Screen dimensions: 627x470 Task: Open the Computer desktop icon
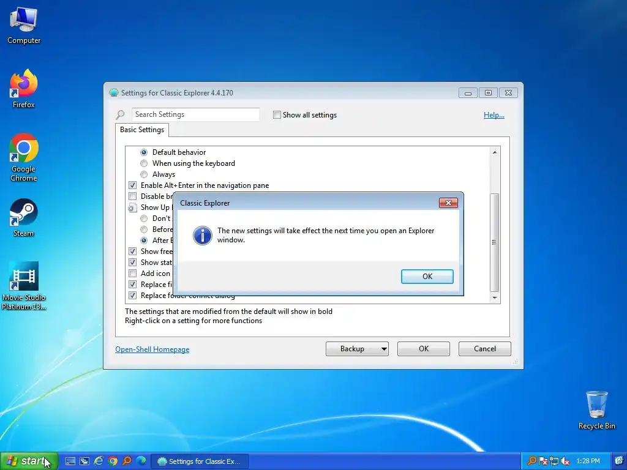point(24,26)
